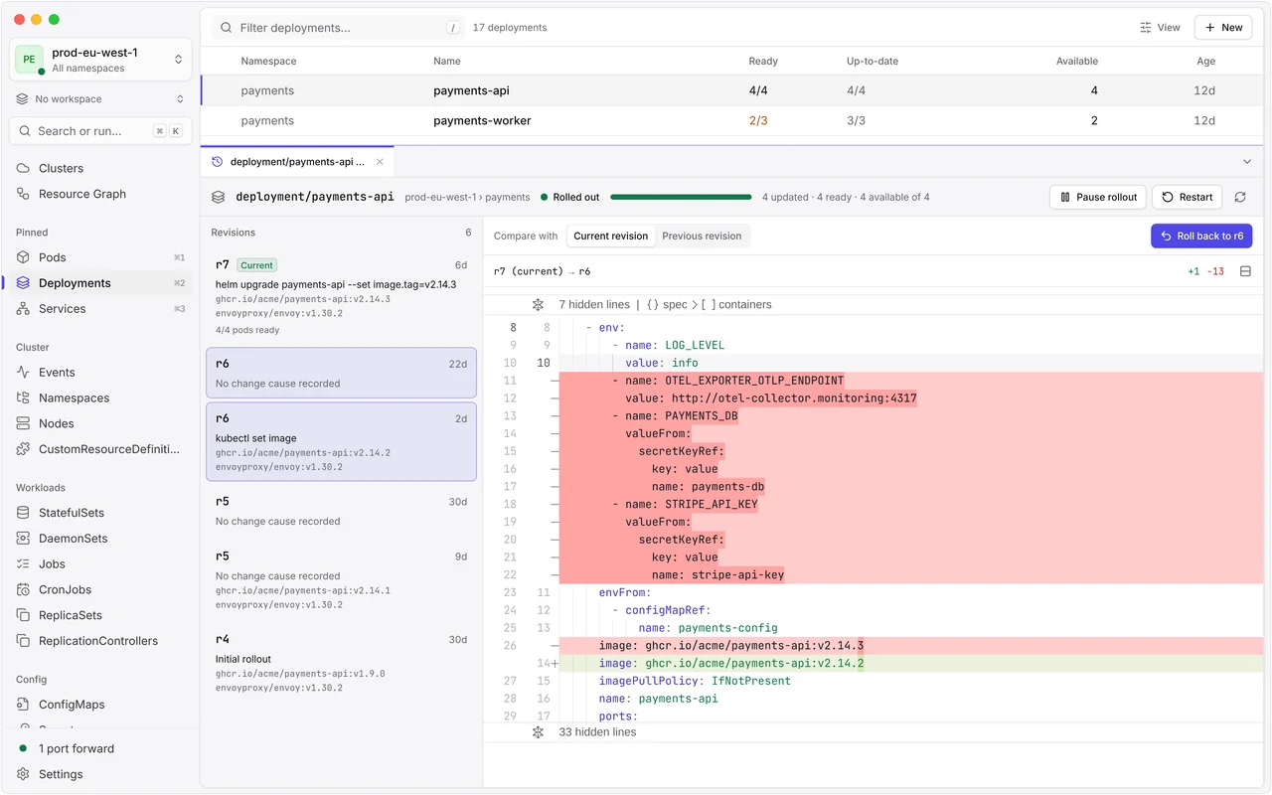Select r4 Initial rollout revision
Screen dimensions: 1272x795
(341, 662)
